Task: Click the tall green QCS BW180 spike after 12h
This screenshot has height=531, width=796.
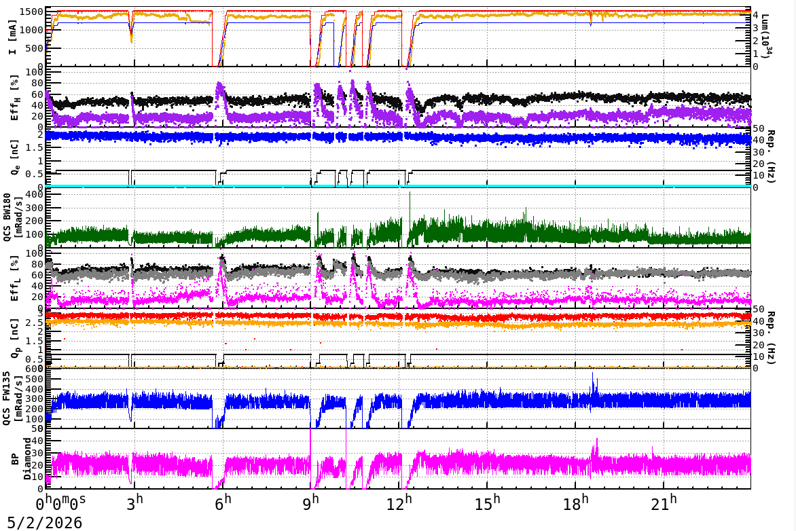Action: pos(410,213)
